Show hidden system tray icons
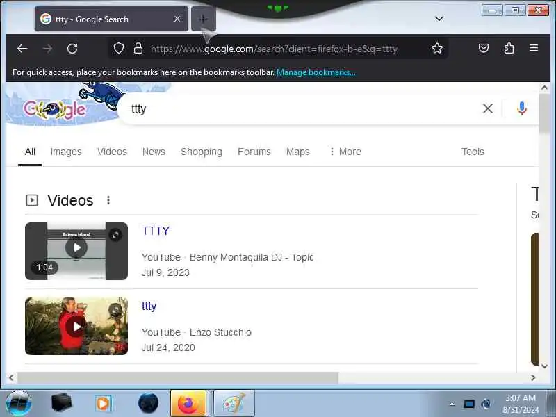 pos(452,404)
